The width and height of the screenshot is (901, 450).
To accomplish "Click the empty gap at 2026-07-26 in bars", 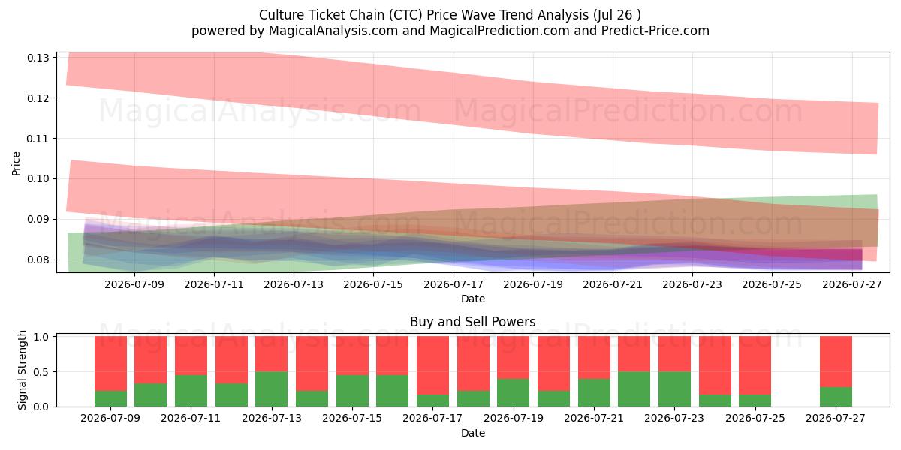I will 795,371.
